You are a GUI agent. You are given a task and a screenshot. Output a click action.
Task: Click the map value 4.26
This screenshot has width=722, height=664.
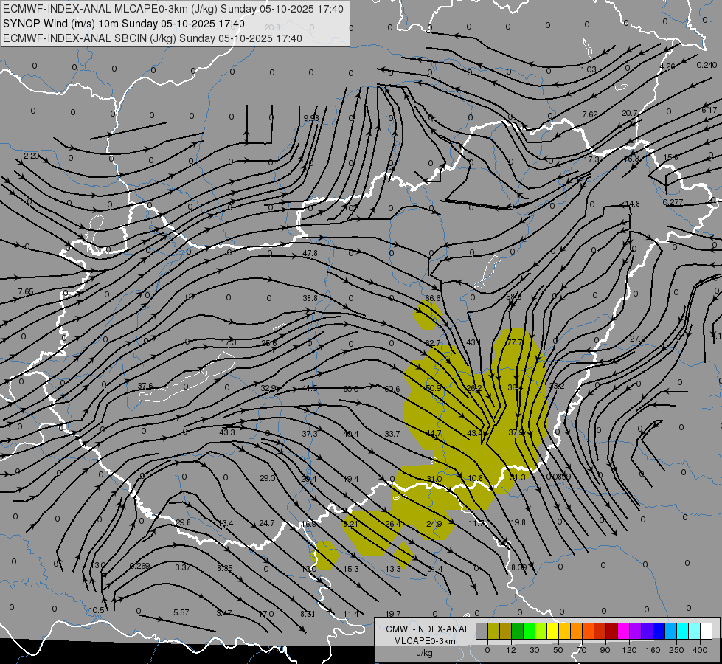667,66
